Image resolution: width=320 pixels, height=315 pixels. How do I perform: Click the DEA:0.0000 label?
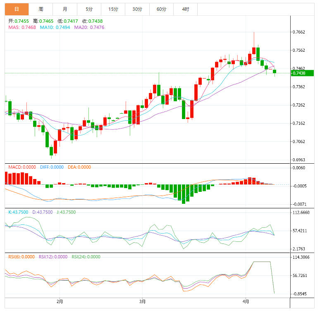79,167
